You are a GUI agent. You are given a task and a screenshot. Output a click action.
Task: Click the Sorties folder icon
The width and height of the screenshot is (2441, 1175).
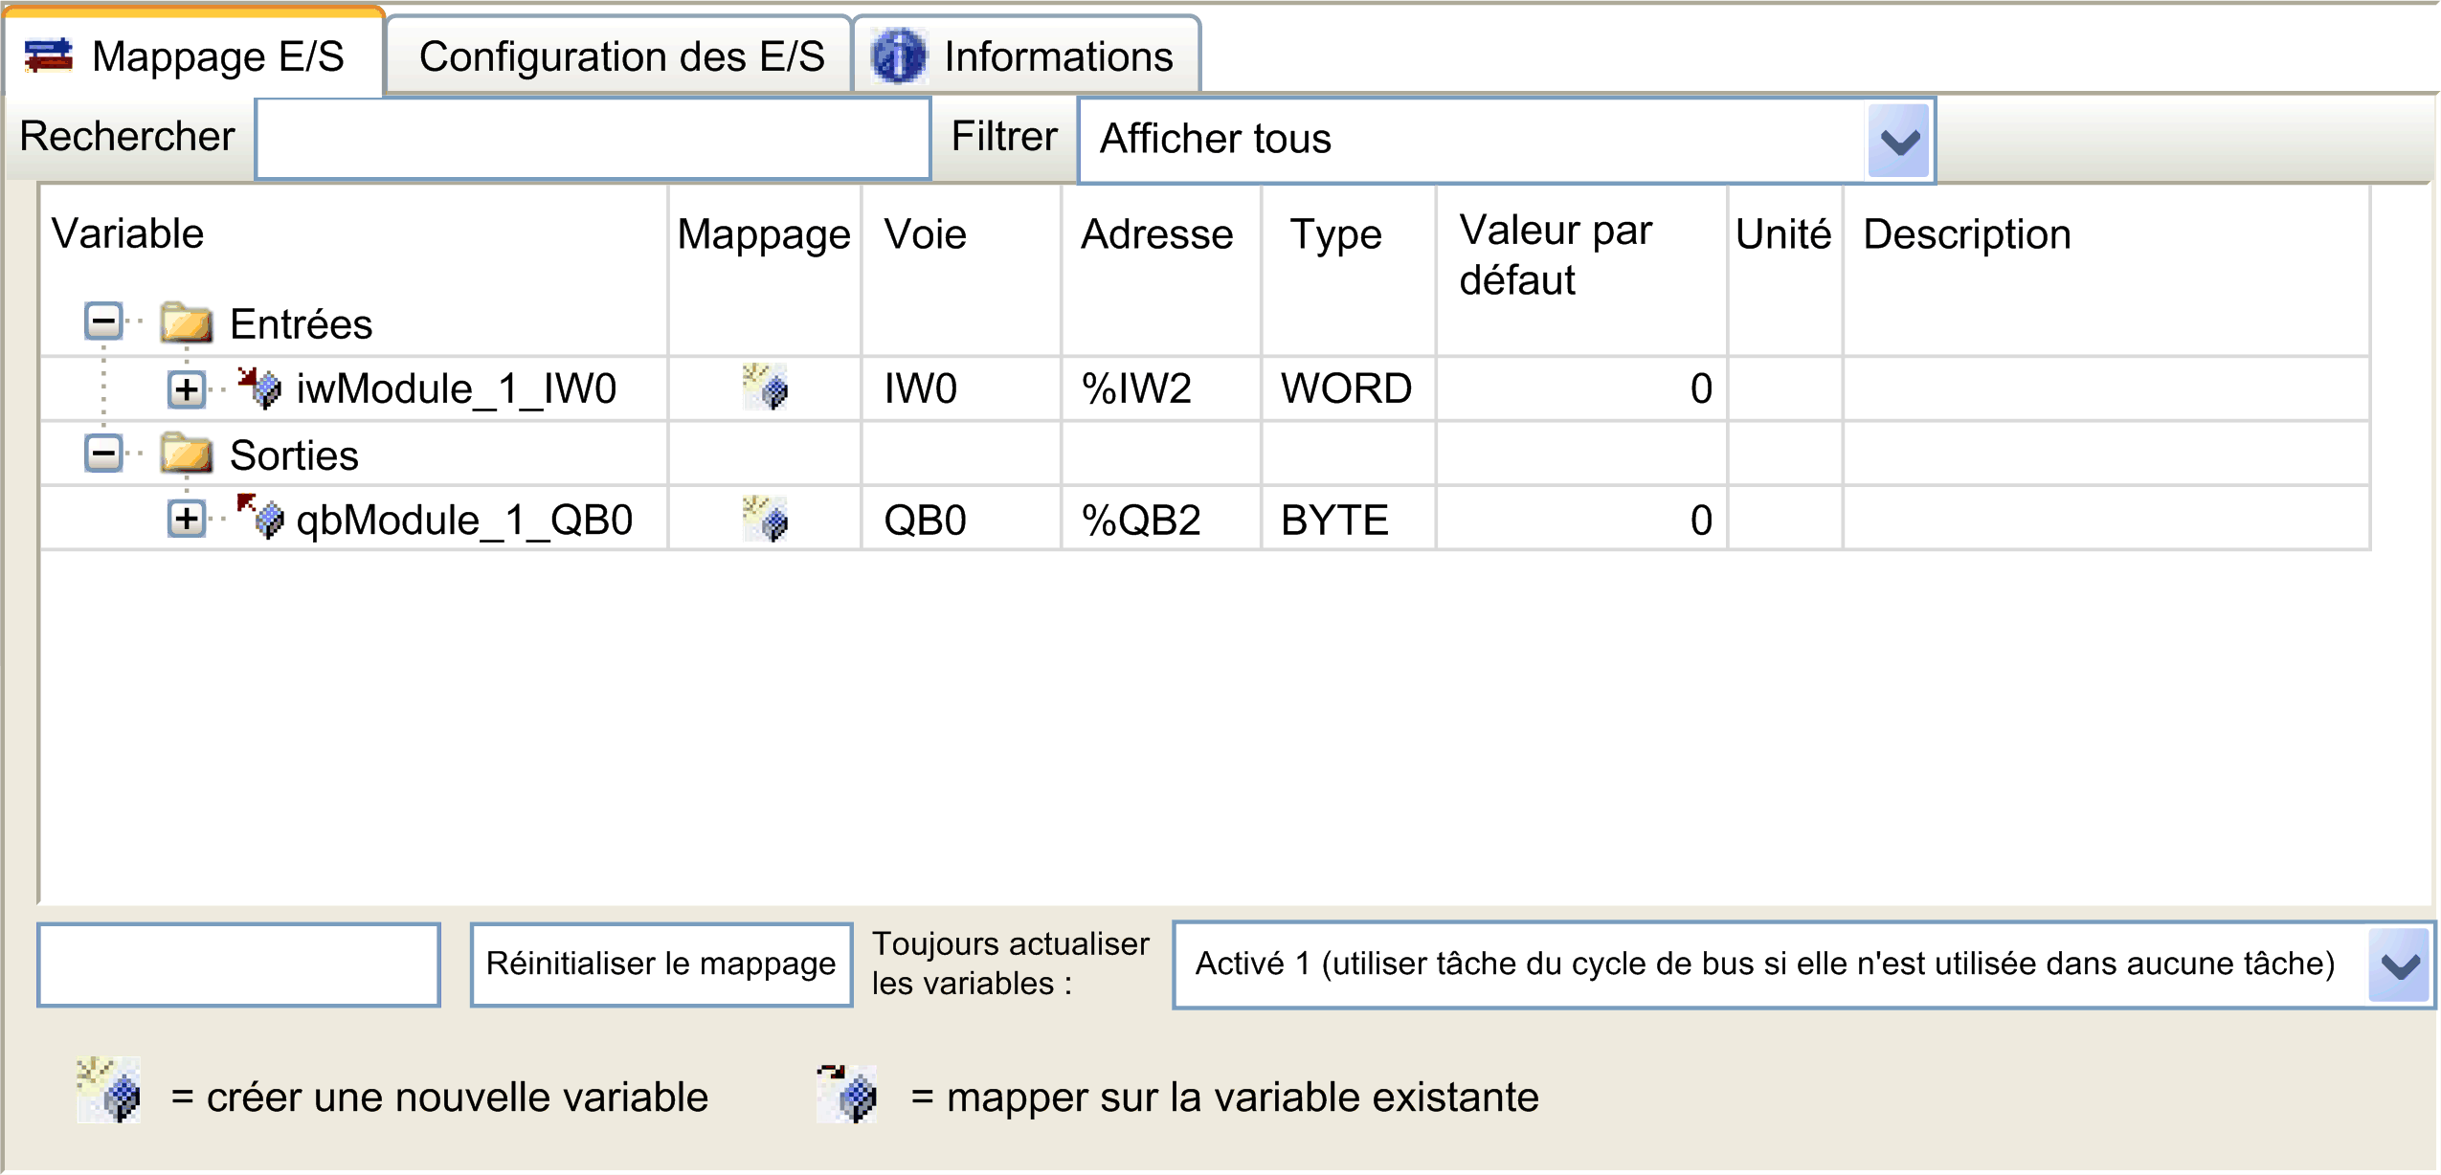187,454
